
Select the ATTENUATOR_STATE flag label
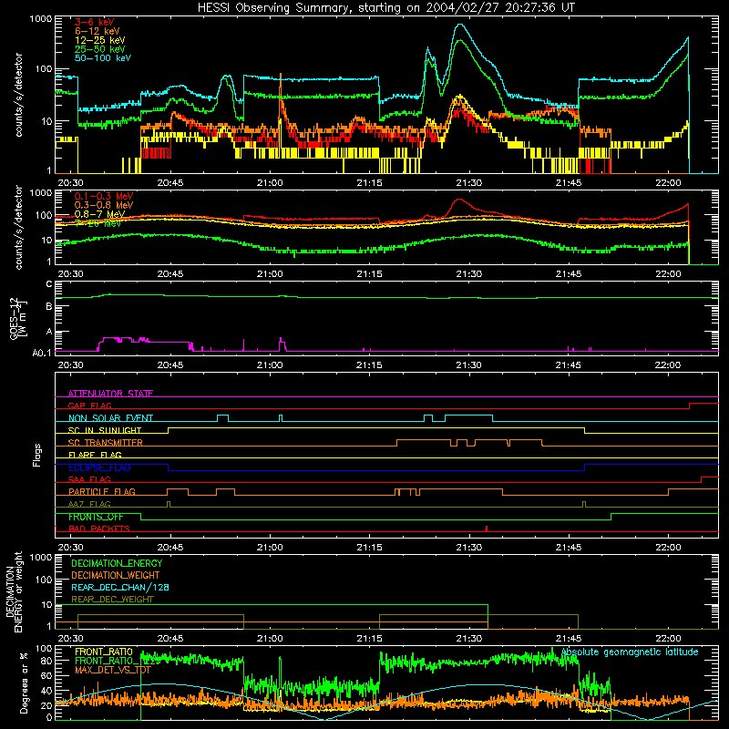[110, 394]
